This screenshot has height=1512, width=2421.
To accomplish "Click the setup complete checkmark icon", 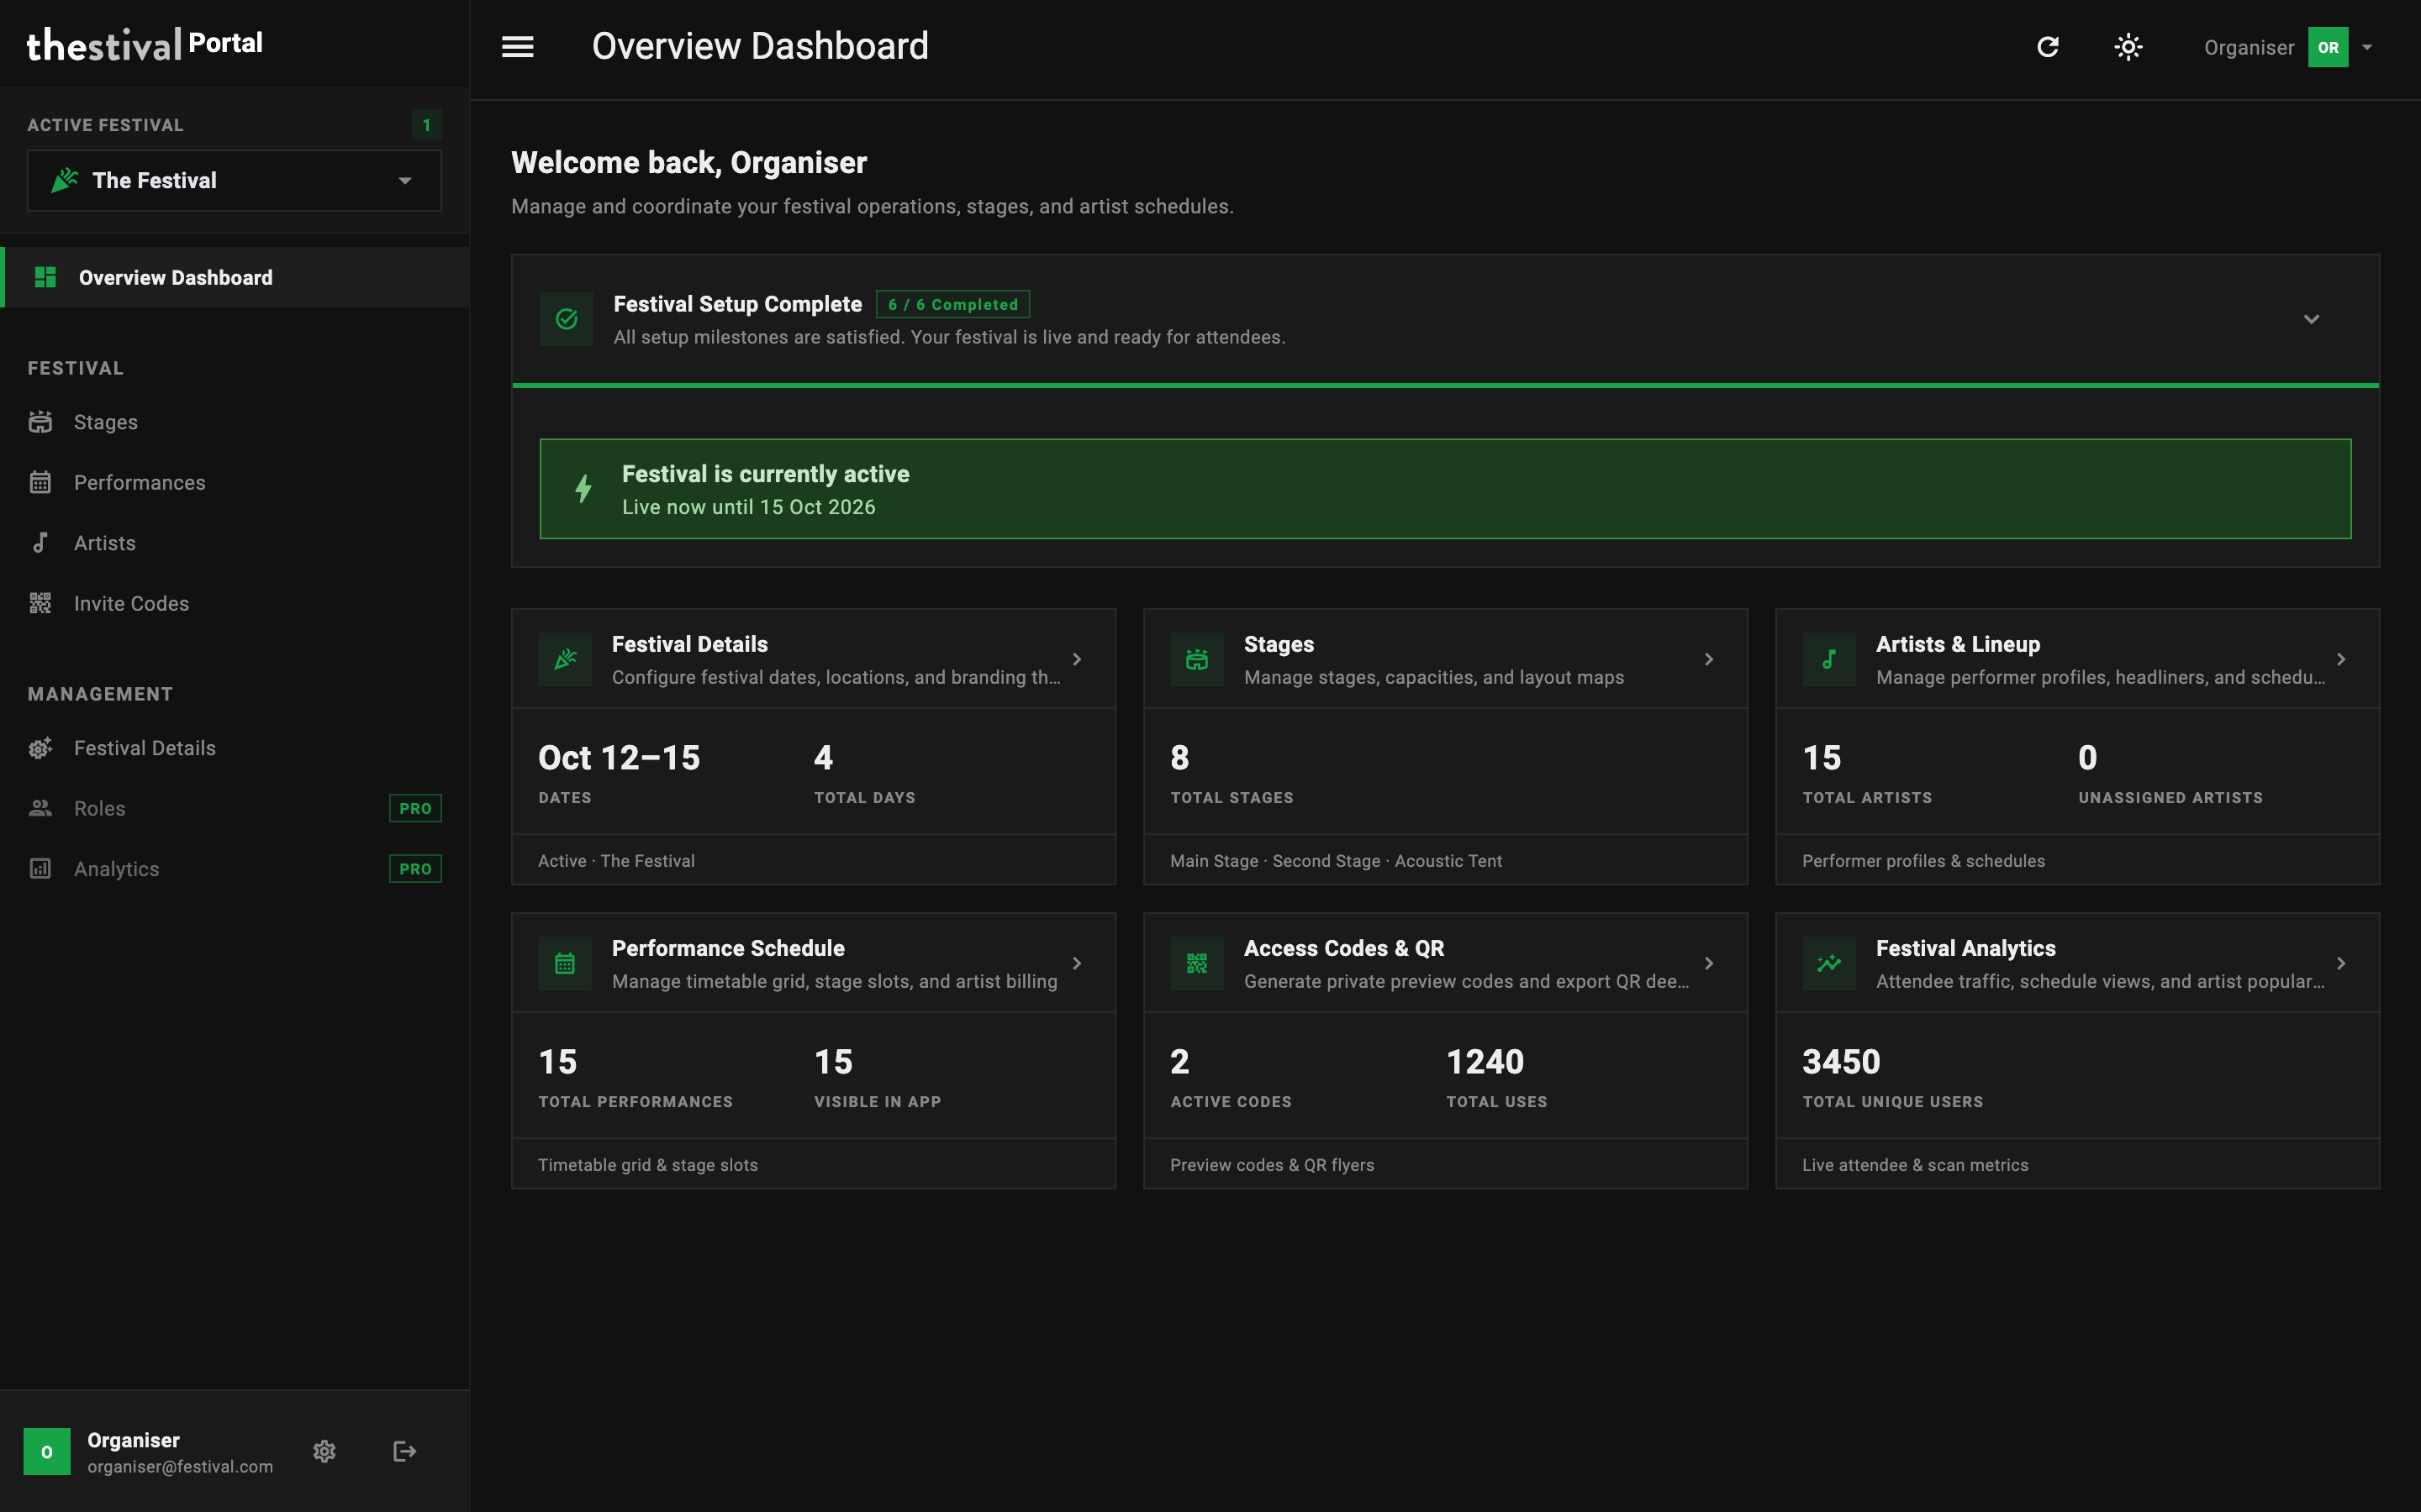I will click(567, 319).
